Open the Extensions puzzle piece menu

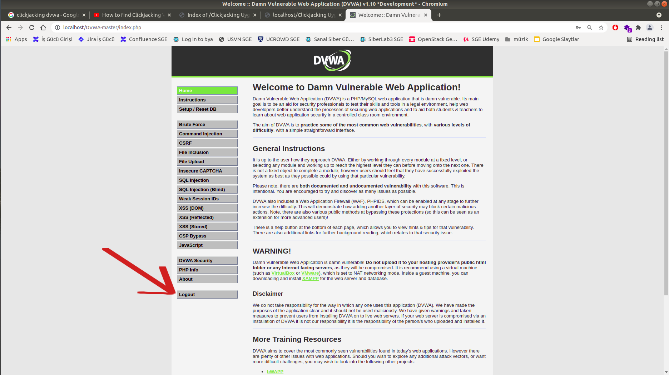pyautogui.click(x=638, y=27)
